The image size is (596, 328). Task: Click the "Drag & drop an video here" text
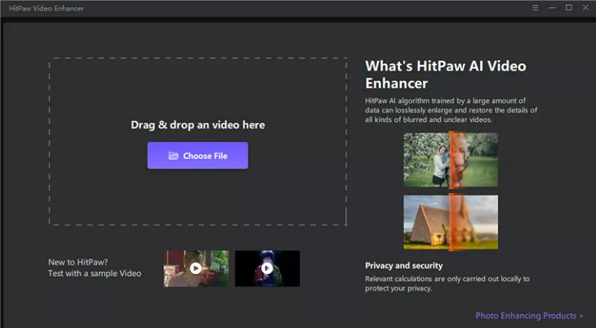[197, 125]
